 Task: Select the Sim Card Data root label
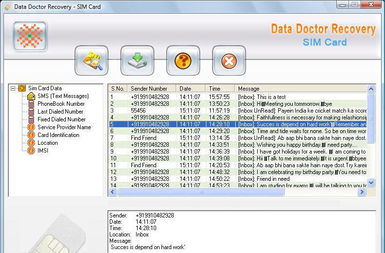coord(45,88)
